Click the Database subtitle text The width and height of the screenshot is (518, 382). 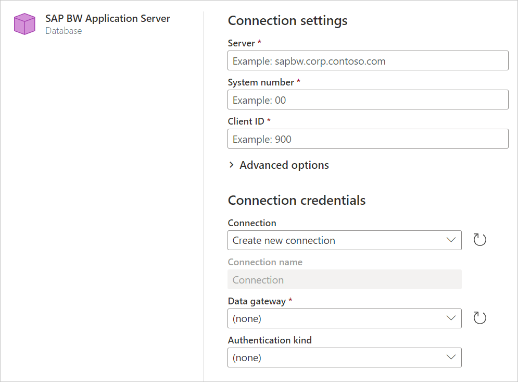[64, 31]
